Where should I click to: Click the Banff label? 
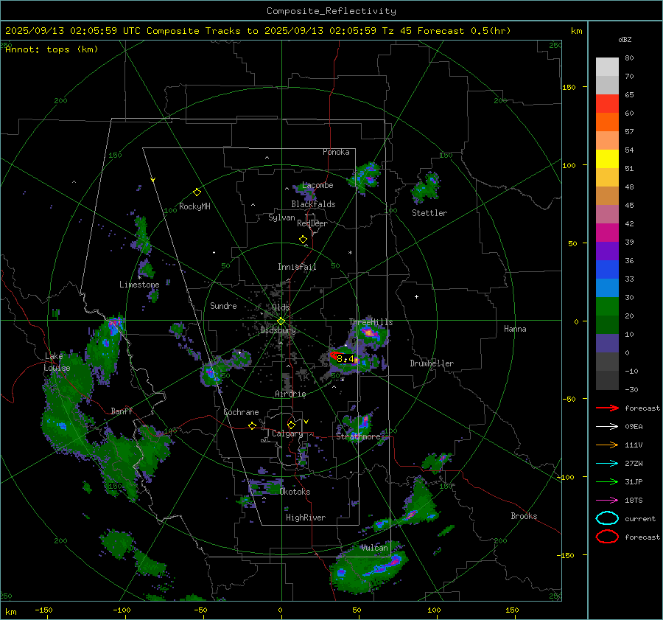tap(122, 411)
